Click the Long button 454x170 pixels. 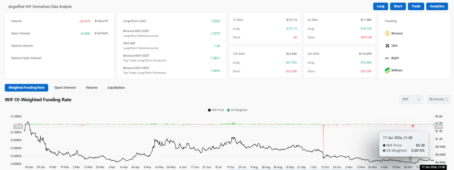pos(380,6)
